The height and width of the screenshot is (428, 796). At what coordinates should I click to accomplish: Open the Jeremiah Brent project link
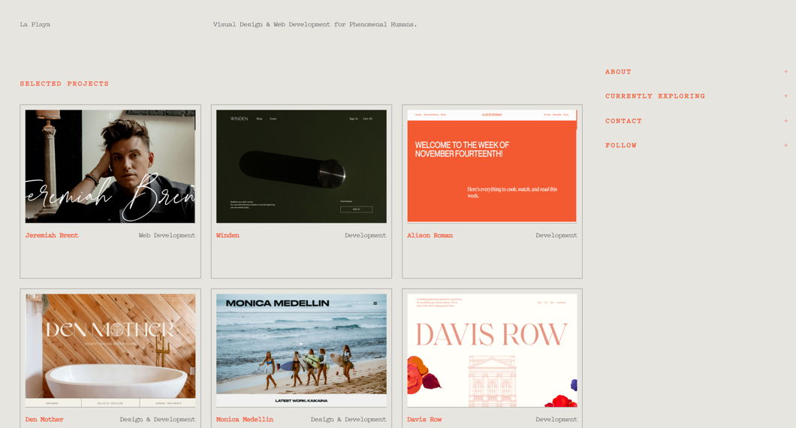coord(52,236)
